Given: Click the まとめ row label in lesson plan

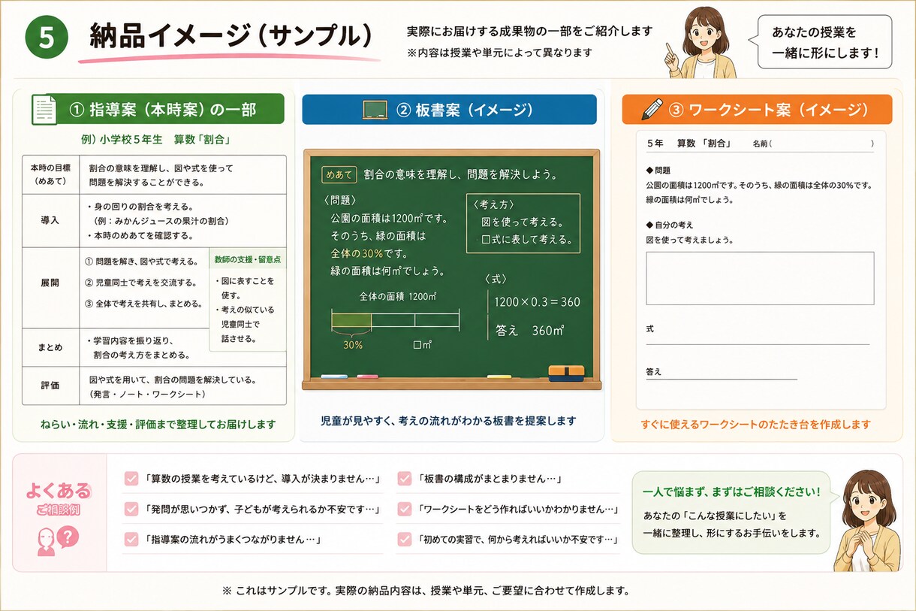Looking at the screenshot, I should pyautogui.click(x=50, y=348).
